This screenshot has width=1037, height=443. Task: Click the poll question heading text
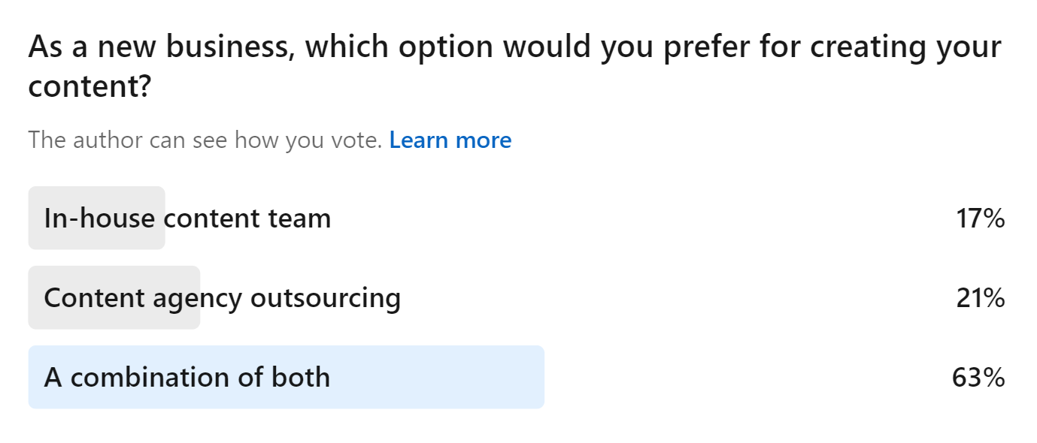[514, 48]
